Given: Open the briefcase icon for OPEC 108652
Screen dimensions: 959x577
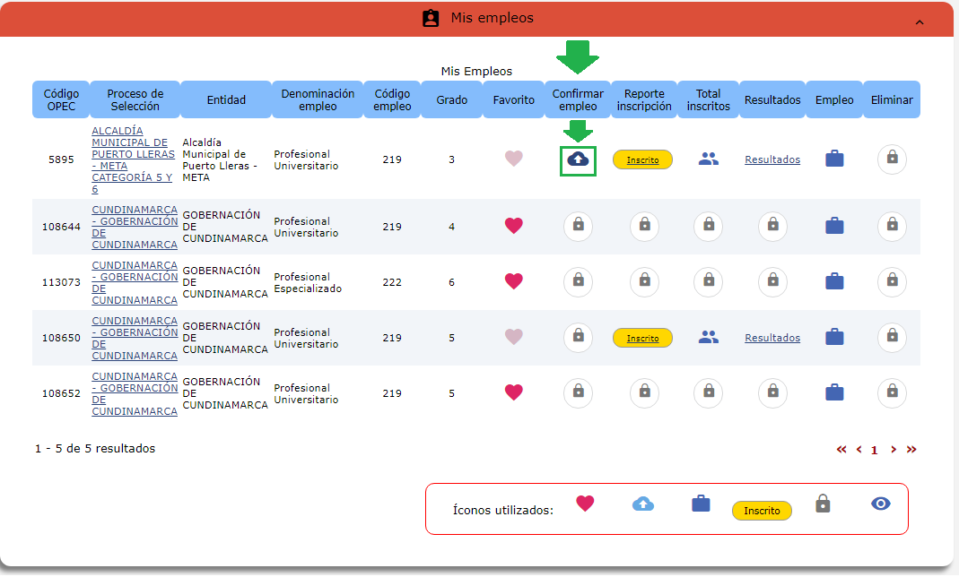Looking at the screenshot, I should tap(834, 392).
